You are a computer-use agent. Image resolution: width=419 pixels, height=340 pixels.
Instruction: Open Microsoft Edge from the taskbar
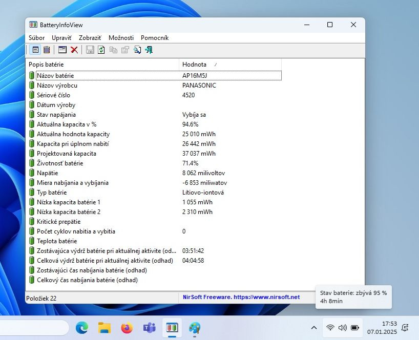click(x=82, y=328)
